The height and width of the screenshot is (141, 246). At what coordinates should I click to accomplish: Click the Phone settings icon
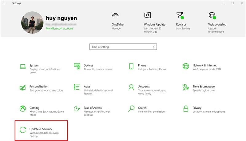click(x=131, y=66)
